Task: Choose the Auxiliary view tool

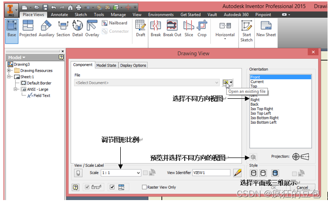Action: coord(46,28)
